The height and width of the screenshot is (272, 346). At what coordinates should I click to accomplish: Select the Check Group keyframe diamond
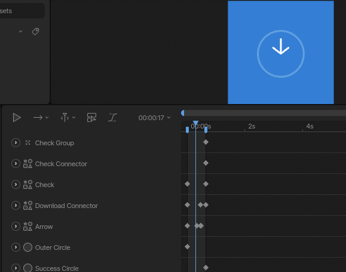click(x=206, y=142)
